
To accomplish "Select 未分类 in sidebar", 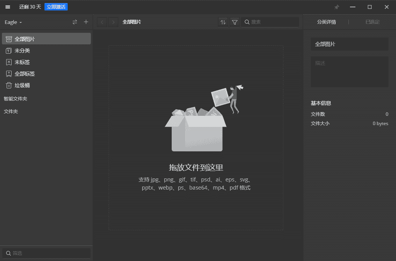I will click(22, 51).
